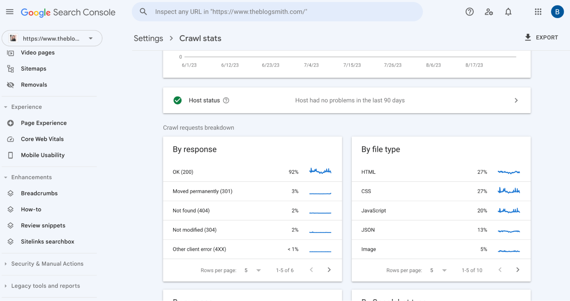Go to Sitemaps page

(33, 69)
